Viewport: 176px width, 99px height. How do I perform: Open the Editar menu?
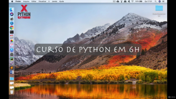[34, 1]
